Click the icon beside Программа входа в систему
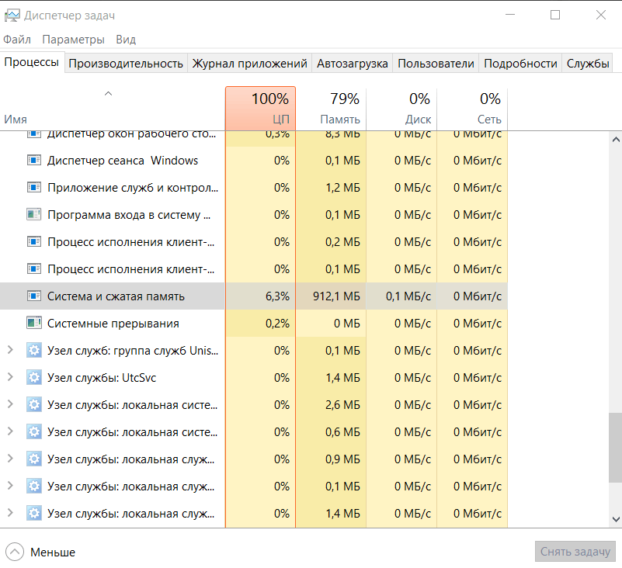Viewport: 622px width, 568px height. click(x=34, y=215)
